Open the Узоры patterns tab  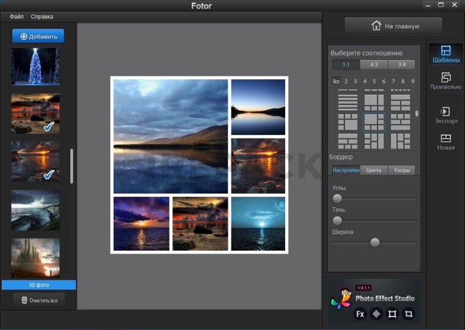point(401,170)
